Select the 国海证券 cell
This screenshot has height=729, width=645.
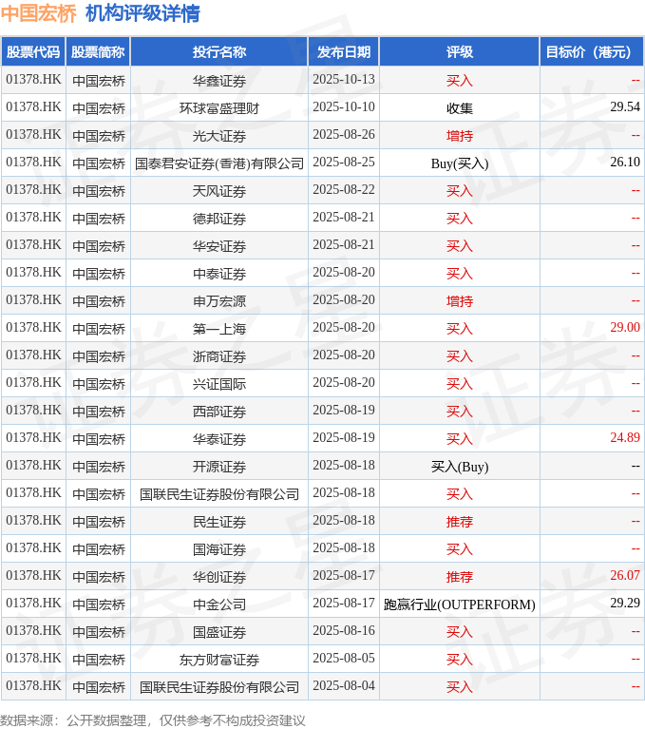219,549
